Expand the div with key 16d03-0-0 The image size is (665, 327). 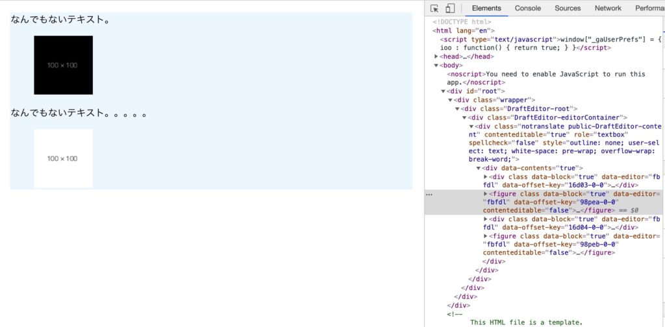coord(486,176)
